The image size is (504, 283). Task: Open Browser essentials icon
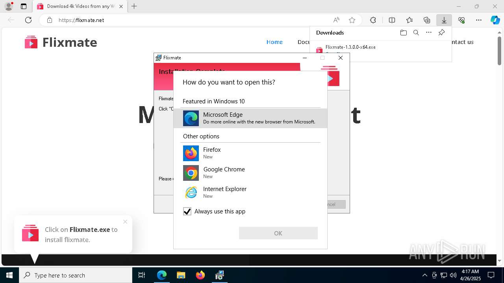click(x=461, y=20)
